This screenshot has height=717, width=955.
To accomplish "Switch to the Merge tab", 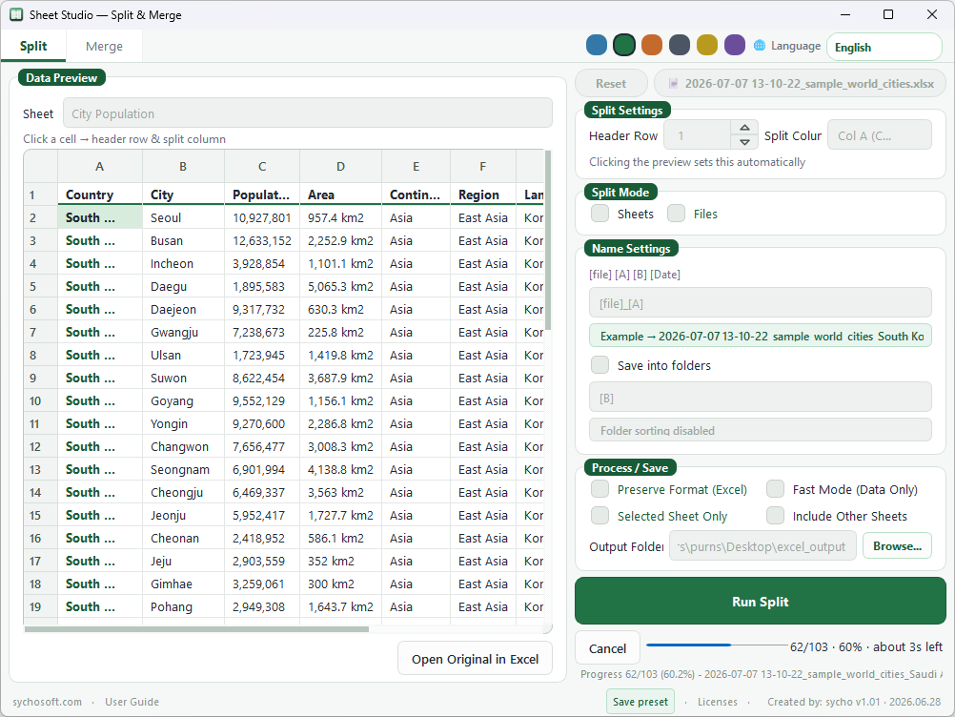I will pyautogui.click(x=104, y=47).
